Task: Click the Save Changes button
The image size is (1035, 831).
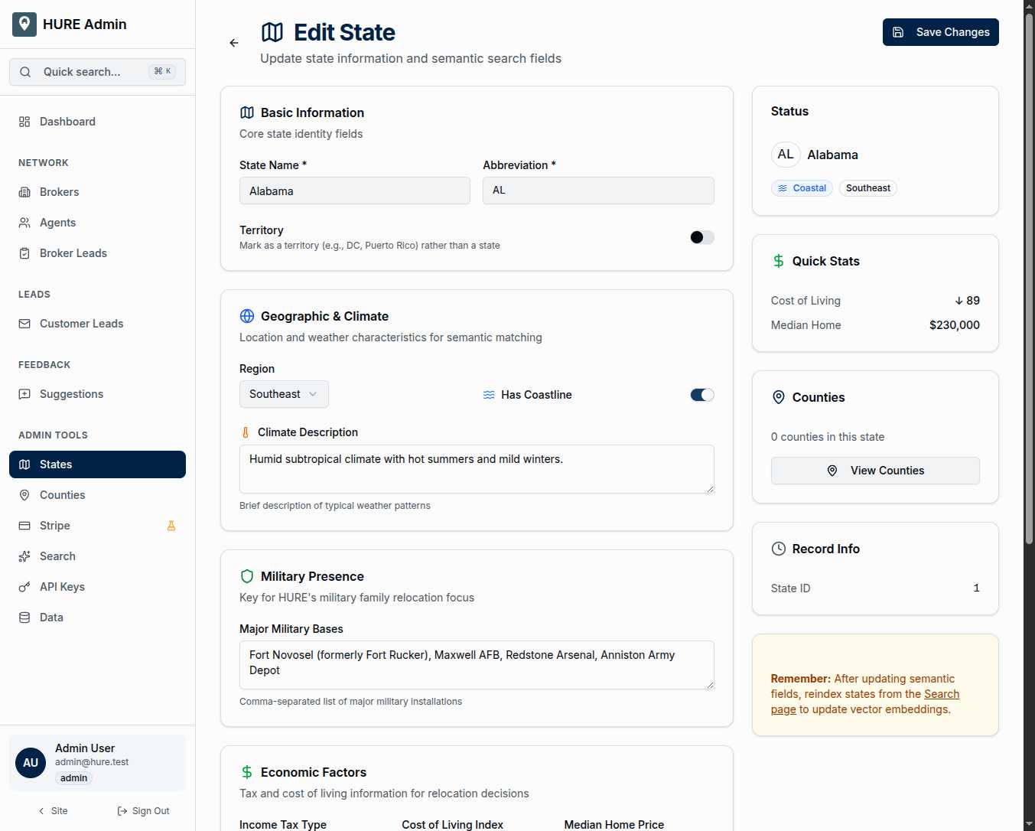Action: [940, 32]
